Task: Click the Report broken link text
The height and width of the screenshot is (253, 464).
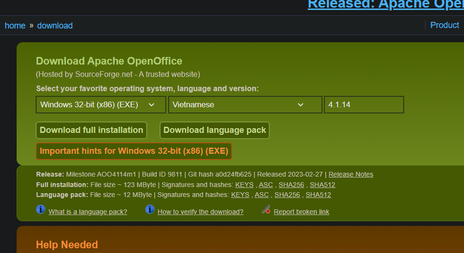Action: [301, 212]
